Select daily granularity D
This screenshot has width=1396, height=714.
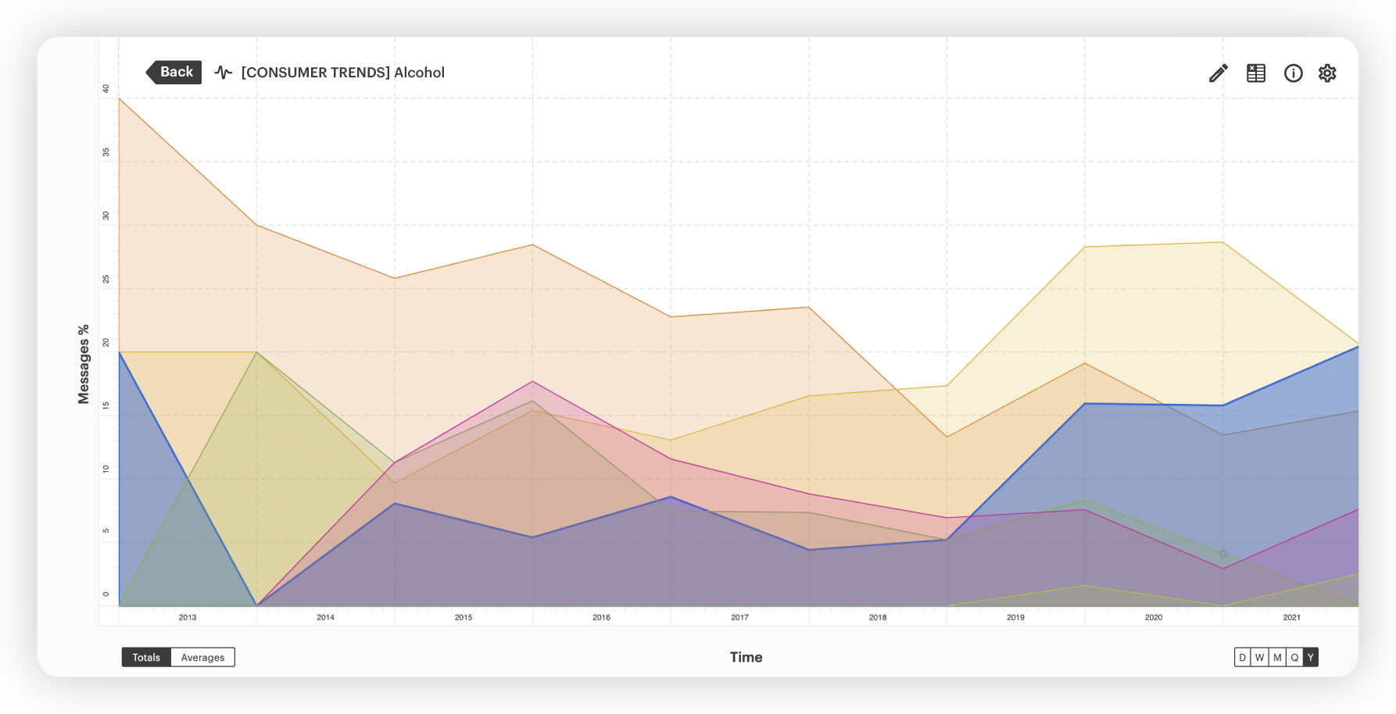(1243, 657)
